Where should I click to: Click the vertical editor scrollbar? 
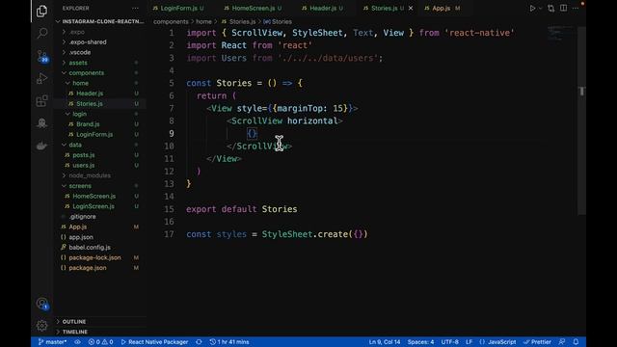click(581, 120)
